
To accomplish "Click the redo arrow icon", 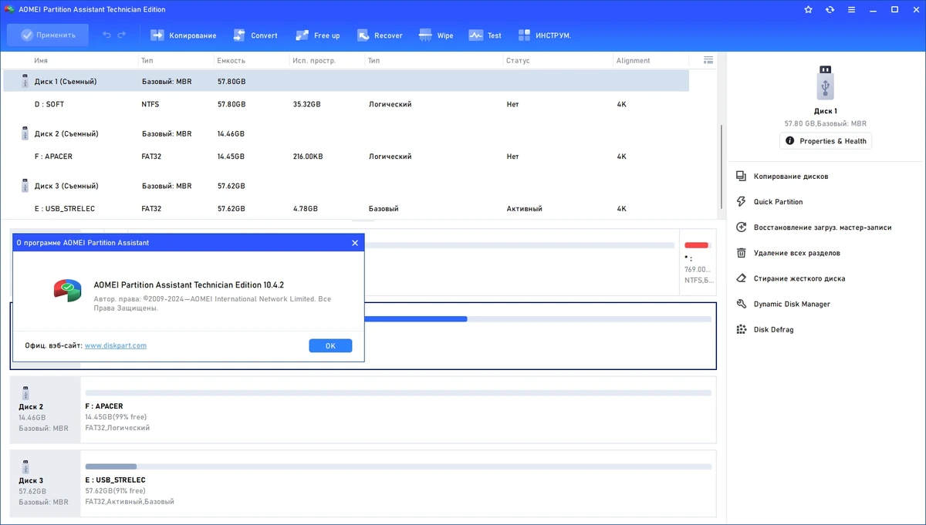I will pyautogui.click(x=122, y=35).
